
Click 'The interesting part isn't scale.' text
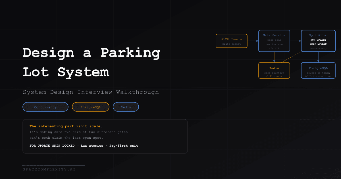click(66, 126)
